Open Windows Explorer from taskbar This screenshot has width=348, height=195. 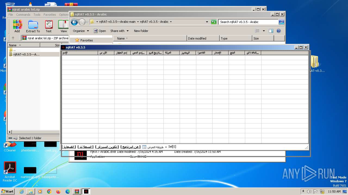31,191
